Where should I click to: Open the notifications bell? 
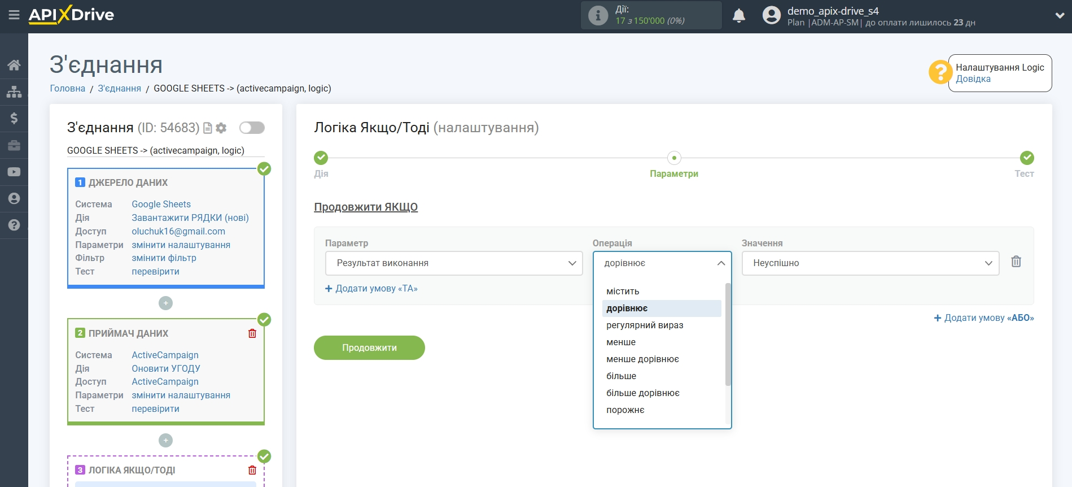(x=739, y=15)
